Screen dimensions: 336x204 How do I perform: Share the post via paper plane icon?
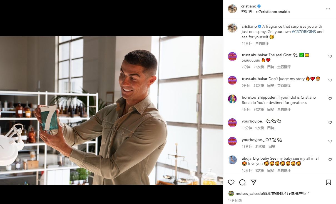(x=253, y=182)
